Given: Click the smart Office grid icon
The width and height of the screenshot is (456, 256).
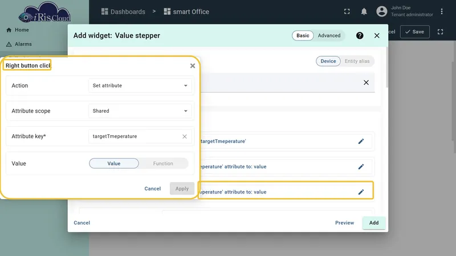Looking at the screenshot, I should pyautogui.click(x=167, y=11).
